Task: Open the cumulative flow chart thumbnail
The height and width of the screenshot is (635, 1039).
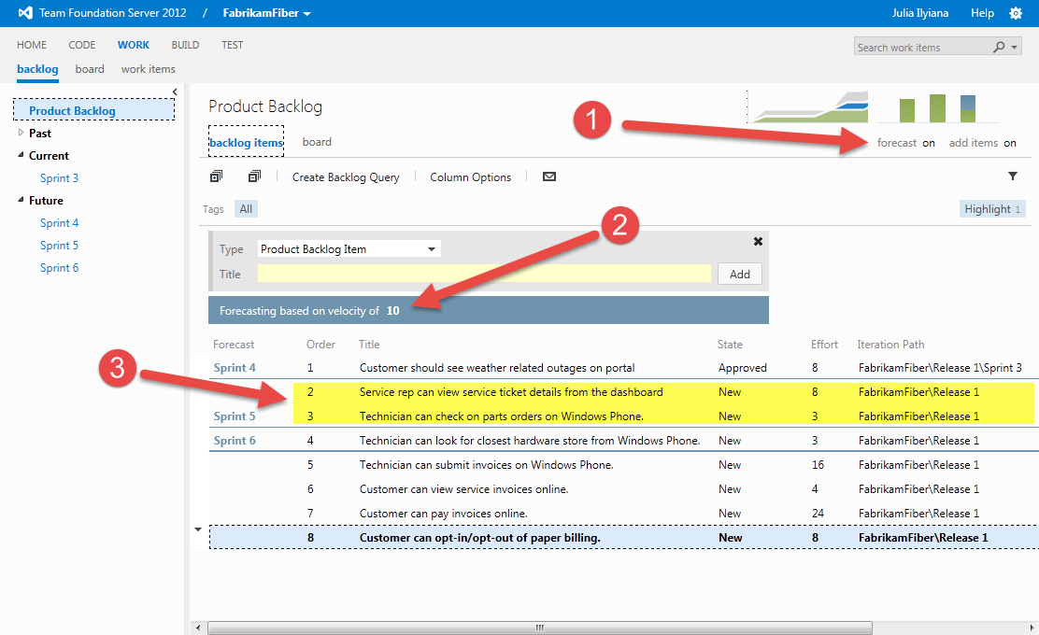Action: (x=807, y=106)
